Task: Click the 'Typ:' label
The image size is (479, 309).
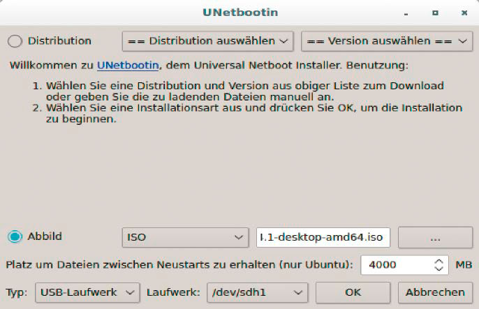Action: pyautogui.click(x=17, y=293)
